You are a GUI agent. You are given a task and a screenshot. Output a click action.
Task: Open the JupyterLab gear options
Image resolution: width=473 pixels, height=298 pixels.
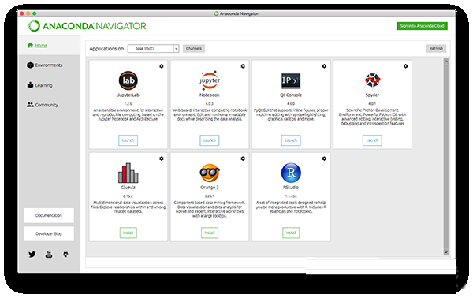[x=162, y=66]
